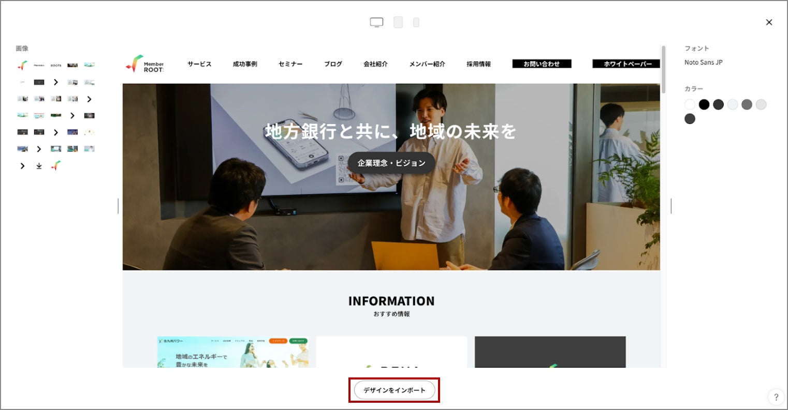The height and width of the screenshot is (410, 788).
Task: Select the first colorful logo image thumbnail
Action: 22,65
